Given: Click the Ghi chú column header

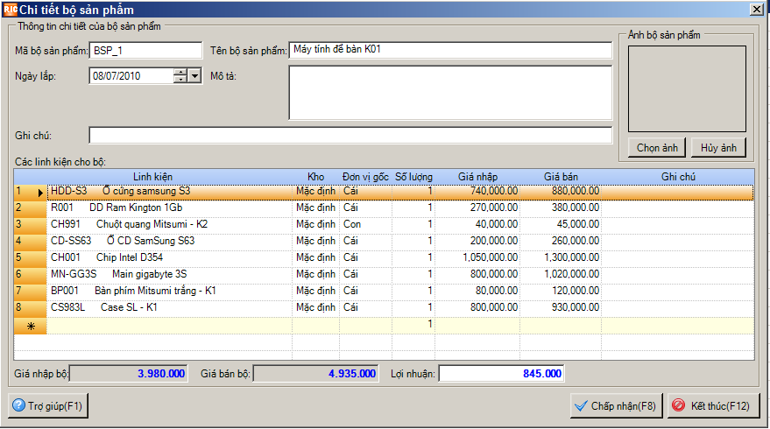Looking at the screenshot, I should 678,177.
